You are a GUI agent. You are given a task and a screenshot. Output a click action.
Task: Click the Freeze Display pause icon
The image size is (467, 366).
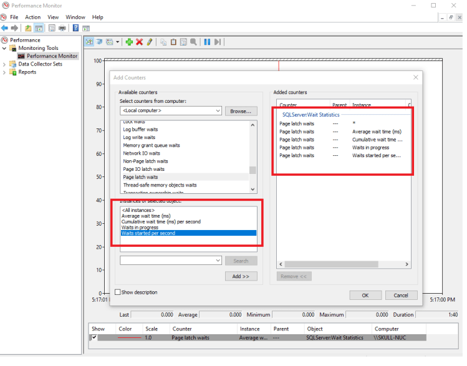pos(207,42)
